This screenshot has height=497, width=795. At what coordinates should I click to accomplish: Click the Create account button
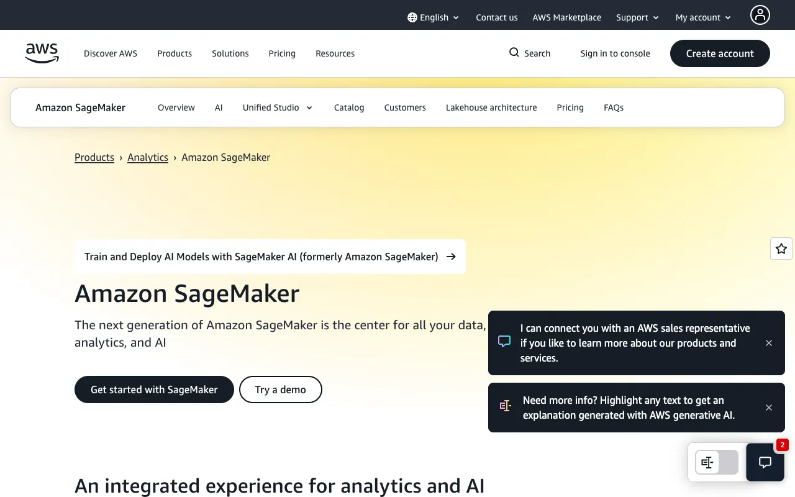[x=720, y=53]
